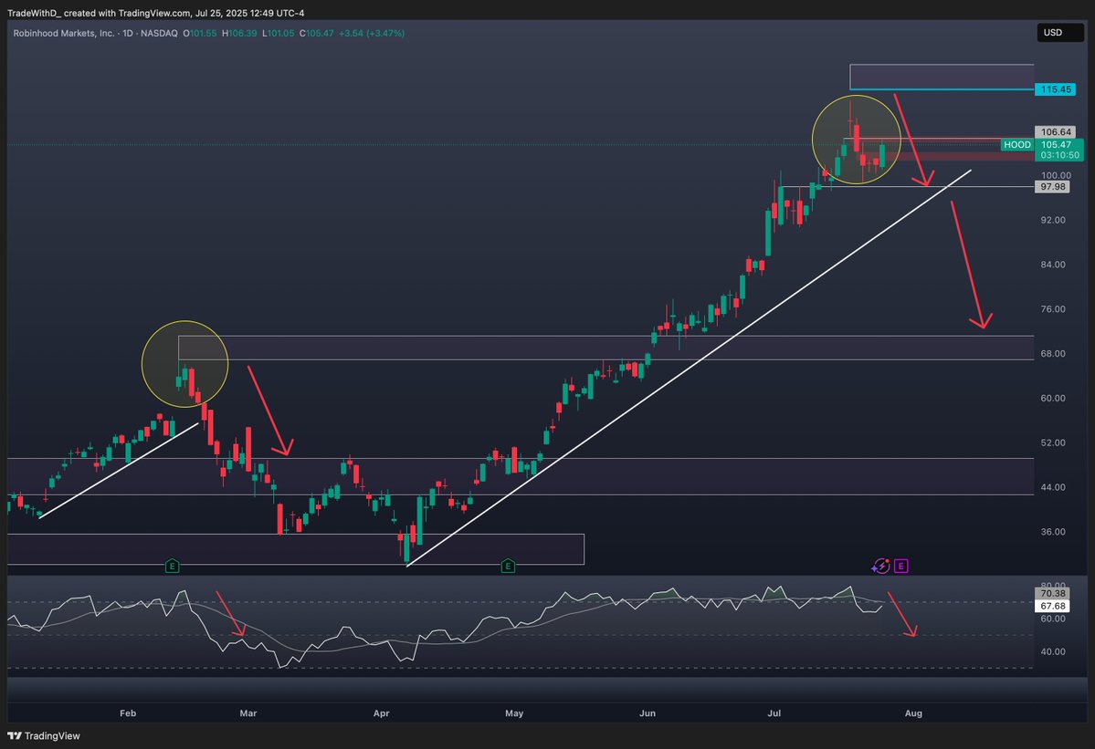Click the 106.64 price label
The height and width of the screenshot is (749, 1095).
[1055, 131]
